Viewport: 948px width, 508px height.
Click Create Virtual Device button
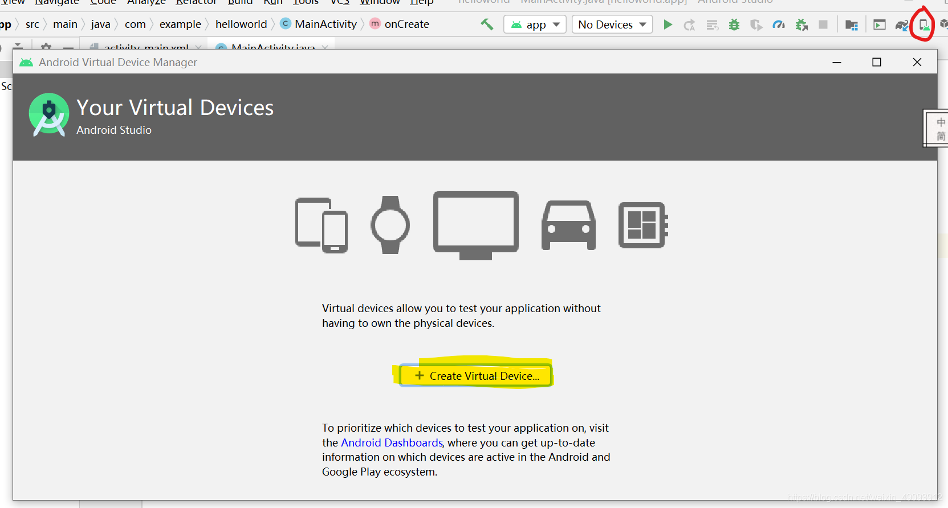(476, 376)
